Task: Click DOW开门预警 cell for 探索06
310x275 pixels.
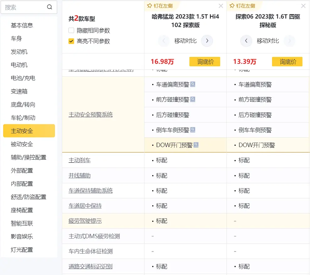Action: tap(268, 145)
